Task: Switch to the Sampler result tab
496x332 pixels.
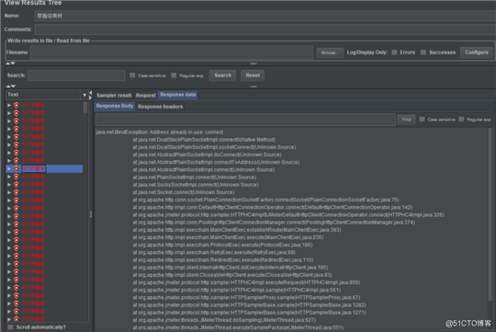Action: tap(114, 95)
